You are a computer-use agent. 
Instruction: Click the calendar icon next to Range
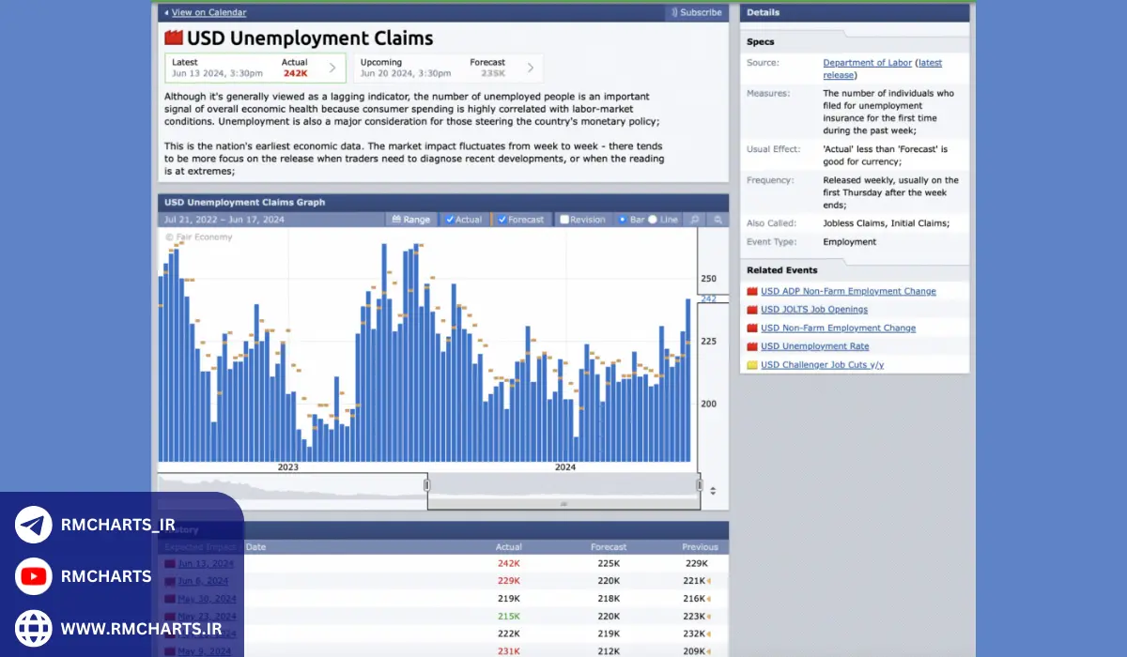pos(396,220)
